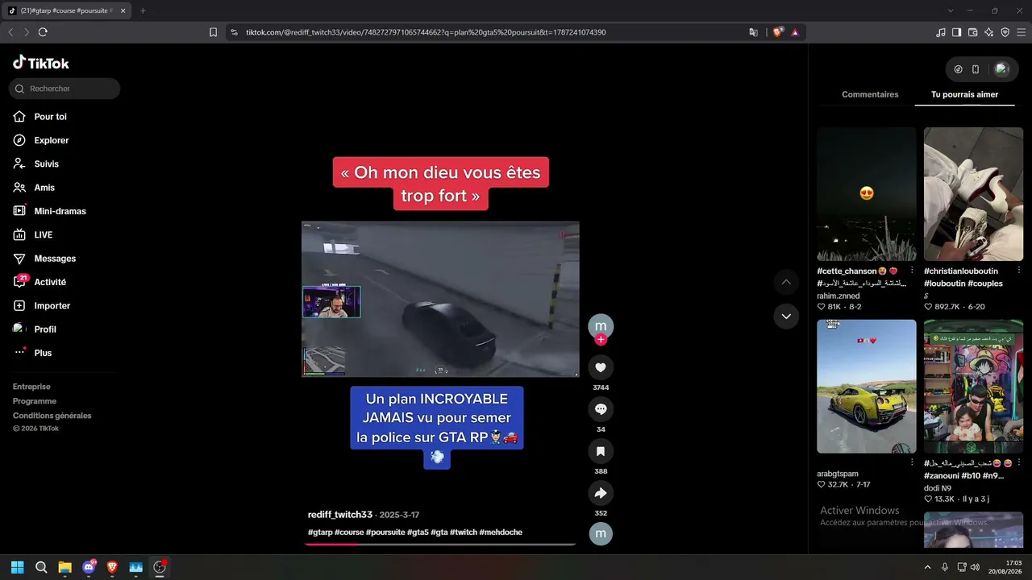The image size is (1032, 580).
Task: Open Suivis in the sidebar
Action: 46,164
